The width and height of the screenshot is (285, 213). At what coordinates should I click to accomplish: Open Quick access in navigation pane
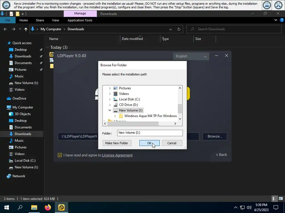[x=22, y=43]
